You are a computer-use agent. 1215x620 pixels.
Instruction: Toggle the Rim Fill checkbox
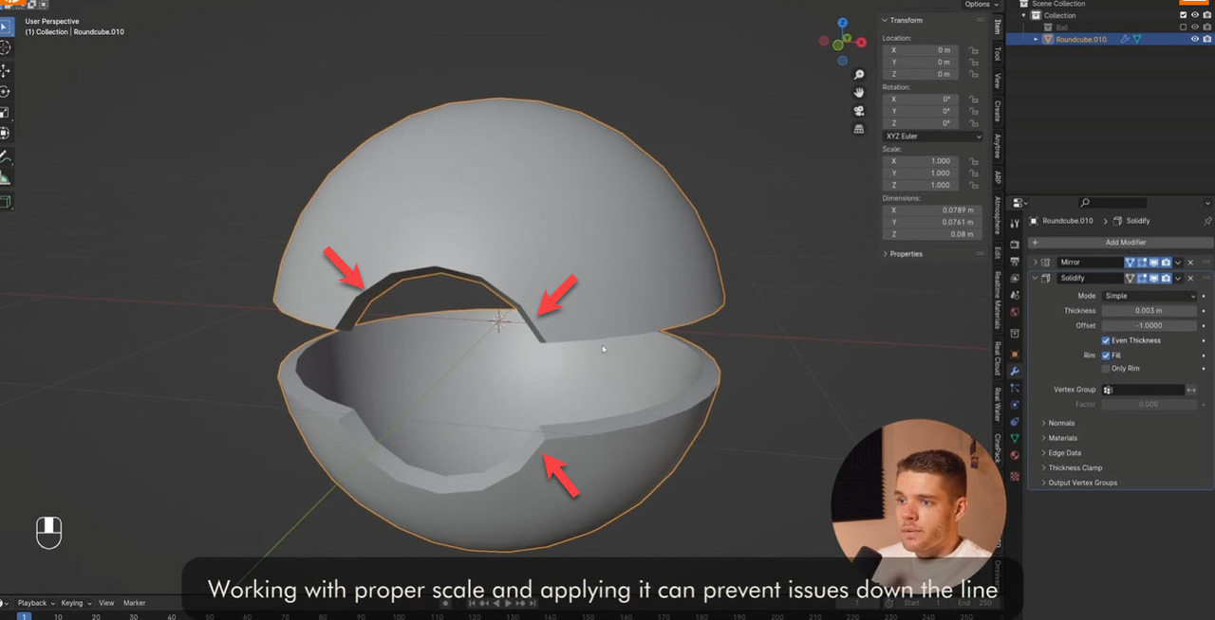click(1106, 356)
